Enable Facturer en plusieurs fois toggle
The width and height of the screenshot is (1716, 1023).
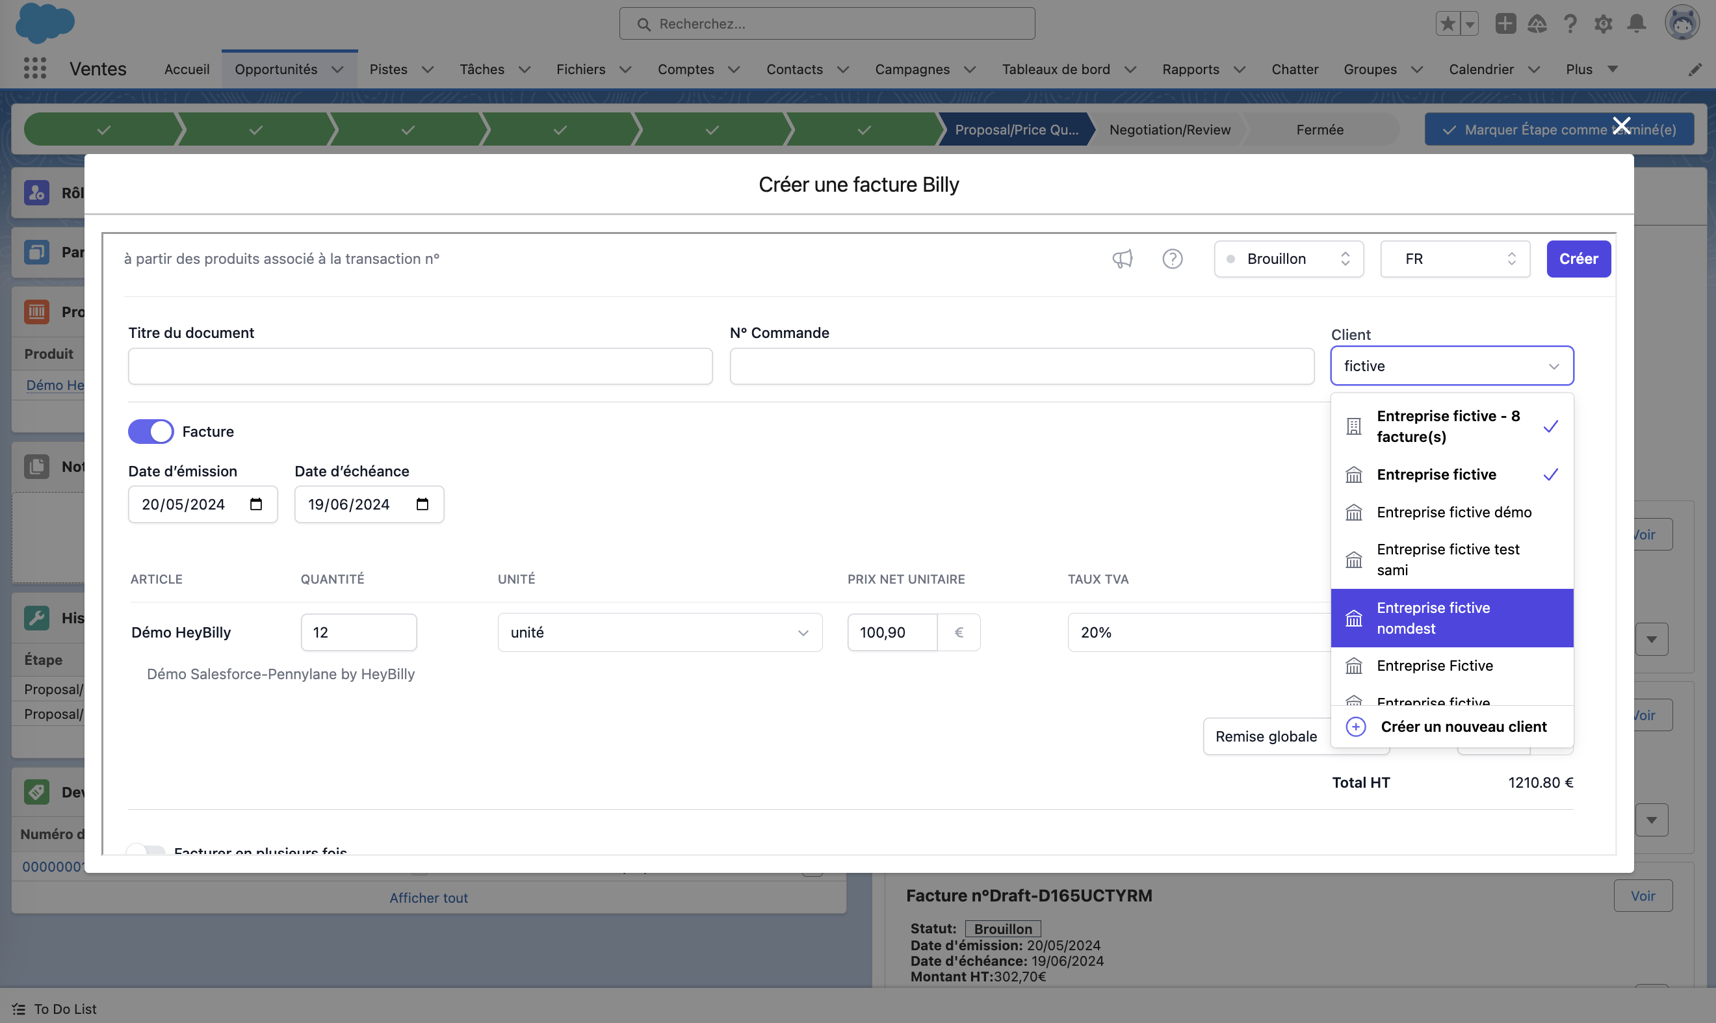(x=146, y=851)
